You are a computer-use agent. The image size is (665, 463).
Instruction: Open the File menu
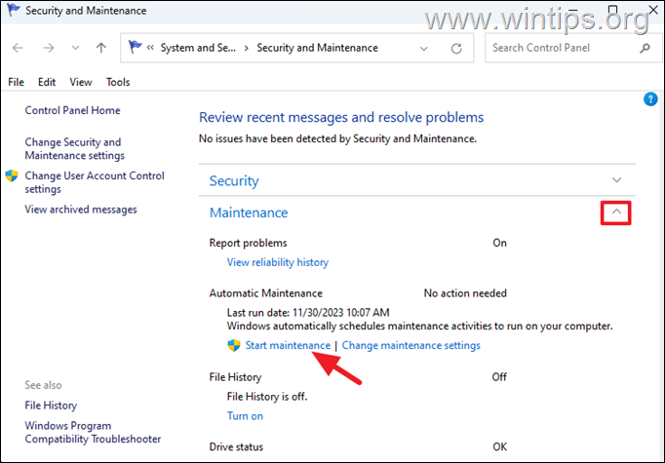tap(17, 82)
